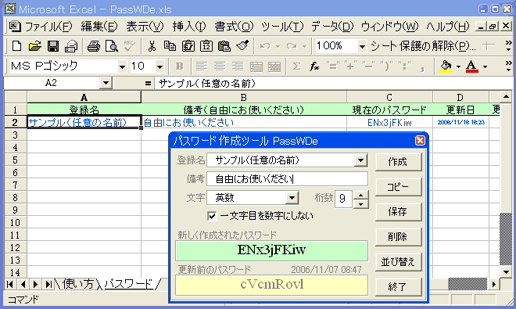Open the 表示(V) menu
Viewport: 516px width, 309px height.
145,27
